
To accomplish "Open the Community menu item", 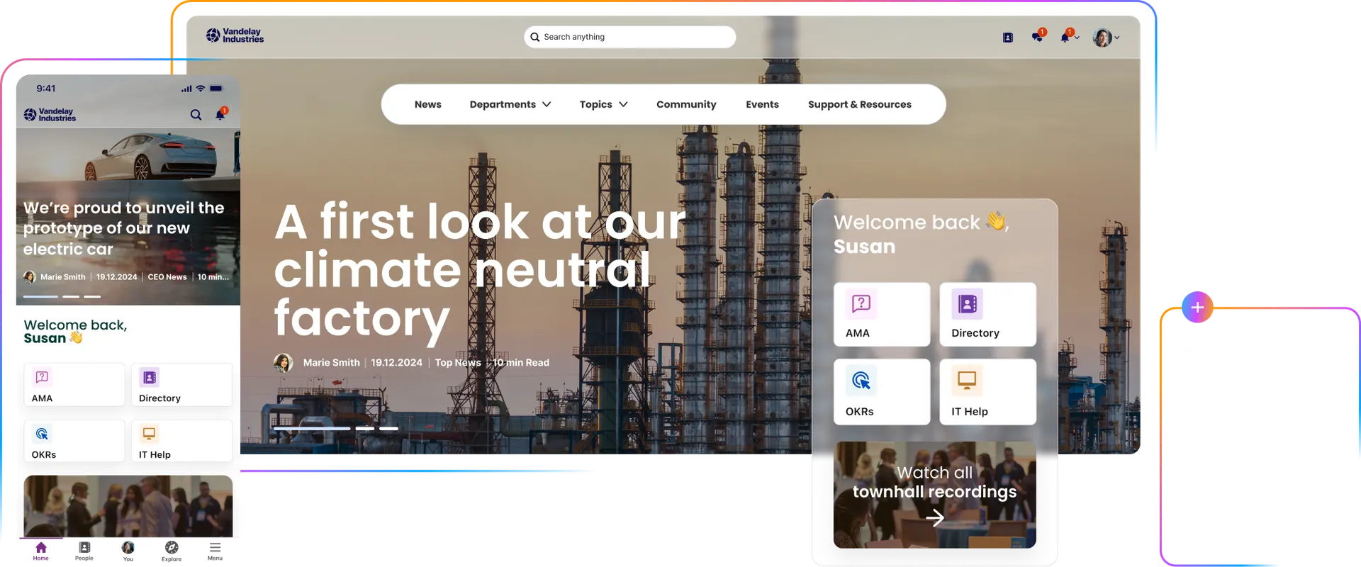I will click(686, 104).
